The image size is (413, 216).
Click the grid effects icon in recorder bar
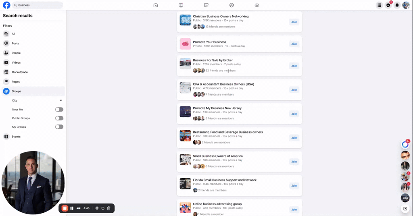click(97, 208)
